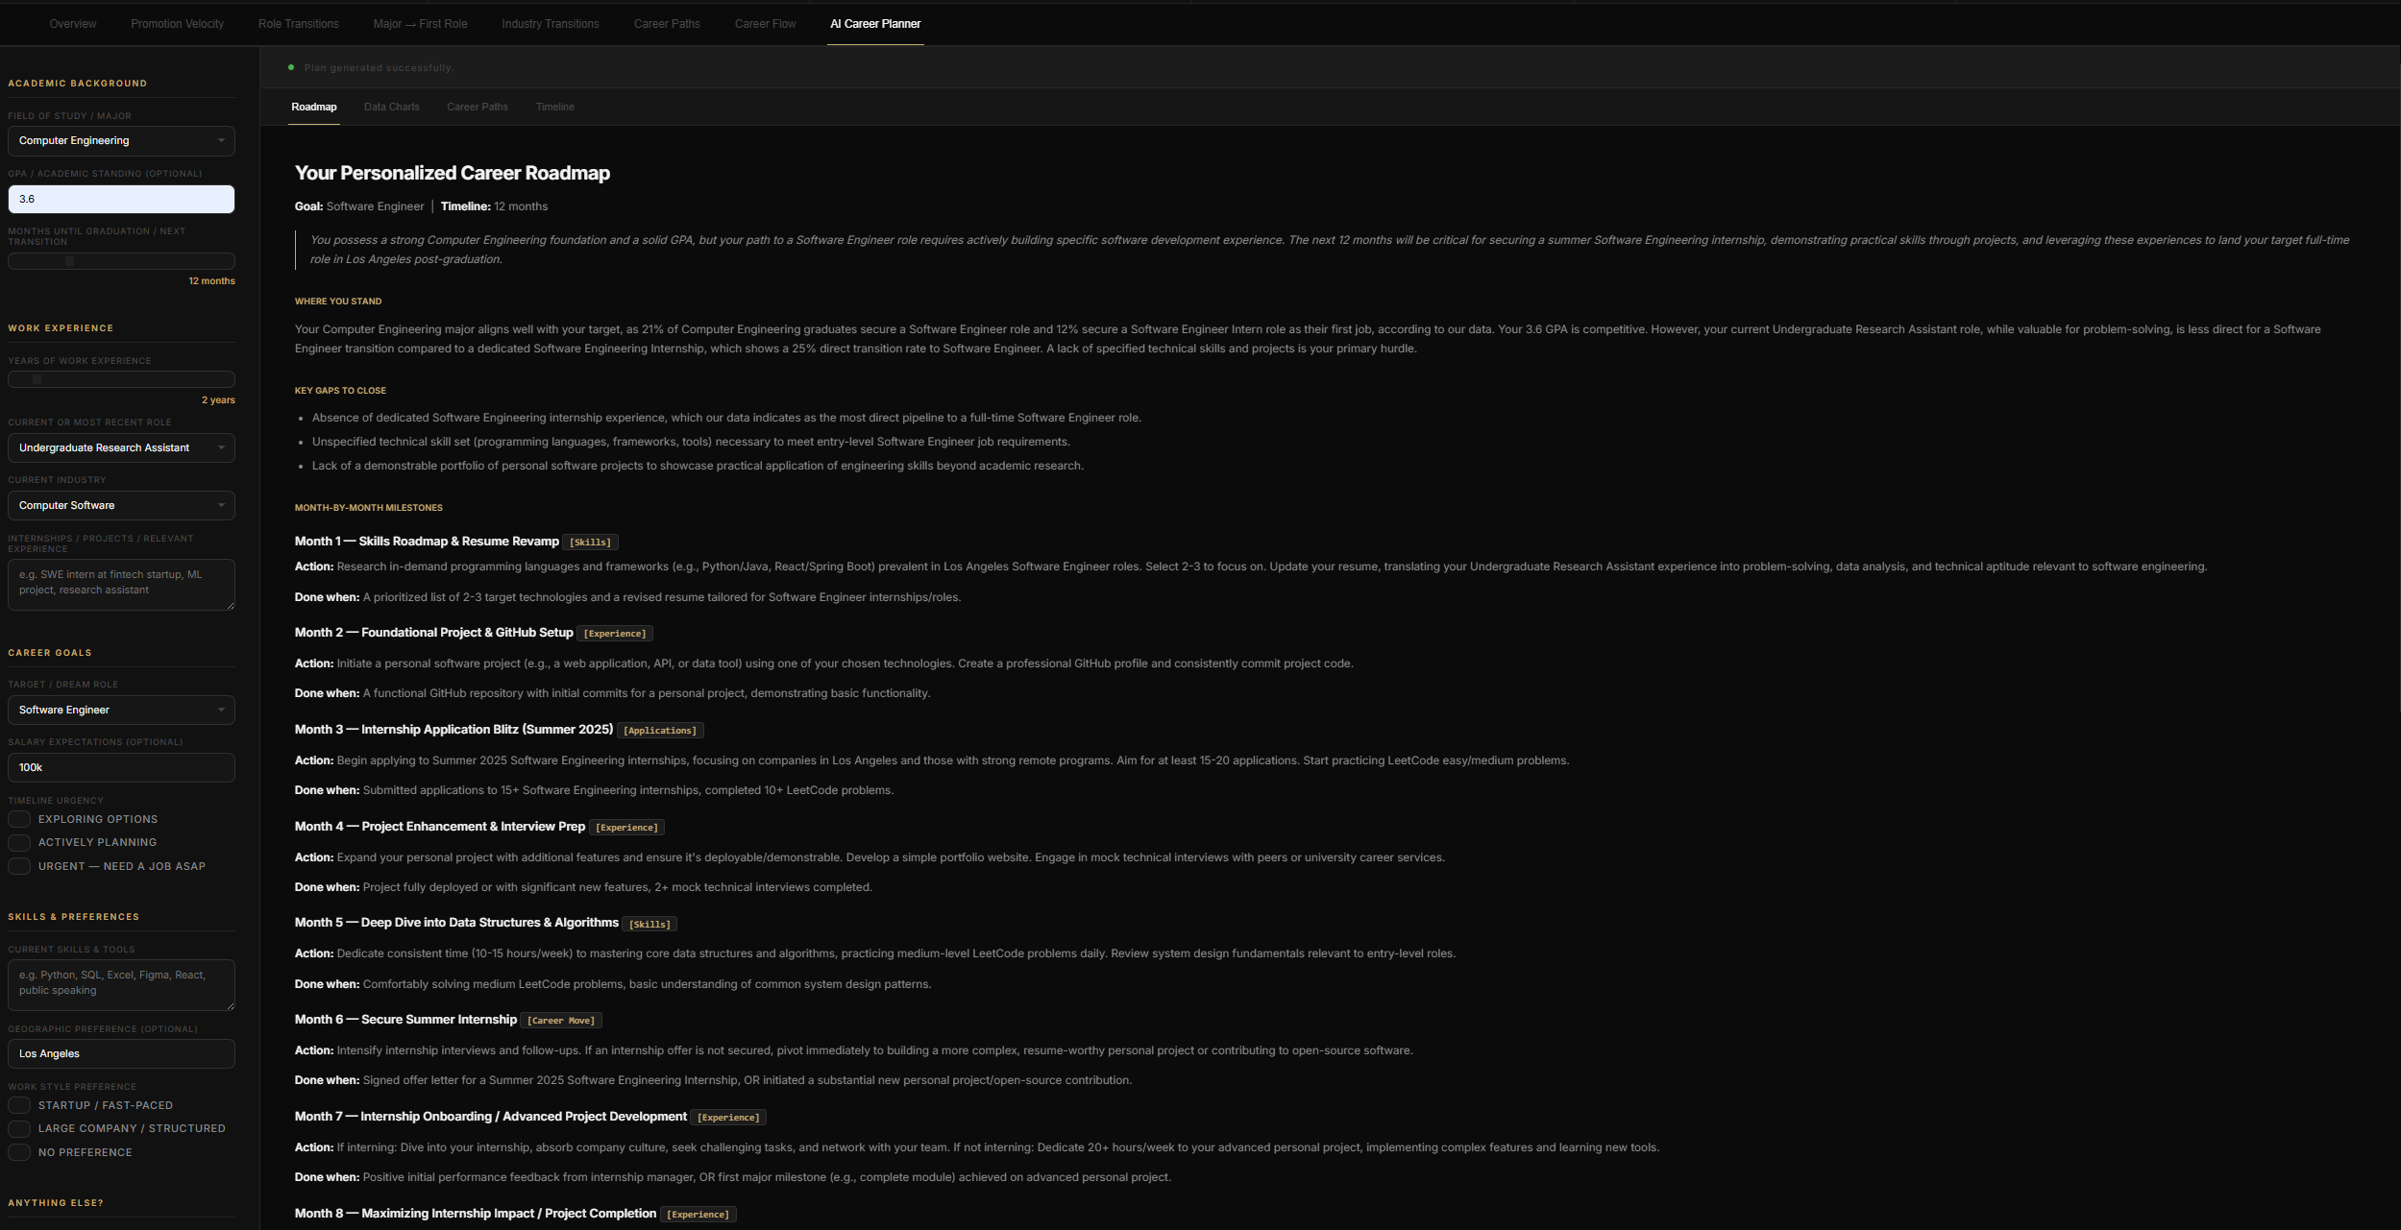
Task: Choose Startup / Fast-Paced work style
Action: pyautogui.click(x=19, y=1105)
